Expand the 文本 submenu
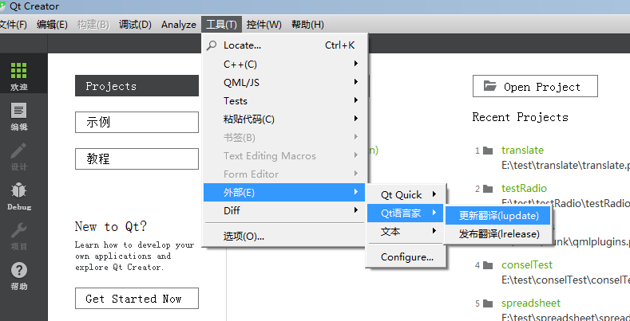 (406, 232)
